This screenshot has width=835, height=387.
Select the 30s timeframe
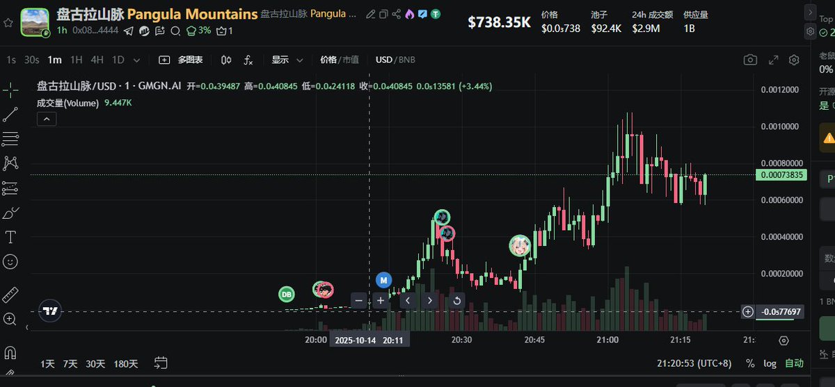click(32, 60)
